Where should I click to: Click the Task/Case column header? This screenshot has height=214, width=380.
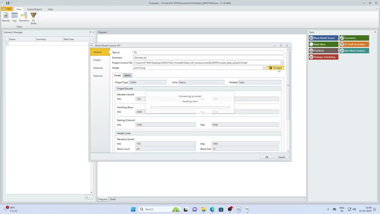point(76,39)
